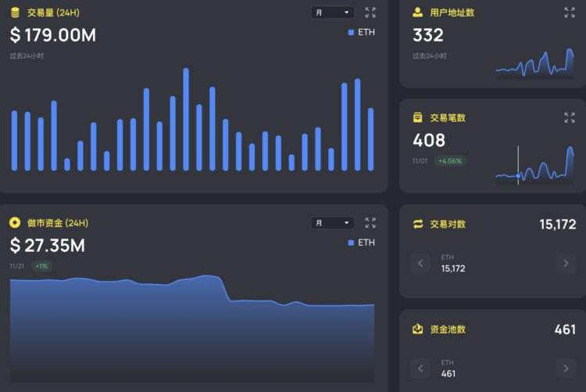The height and width of the screenshot is (392, 586).
Task: Open the 月 period dropdown for 交易量
Action: pyautogui.click(x=332, y=13)
